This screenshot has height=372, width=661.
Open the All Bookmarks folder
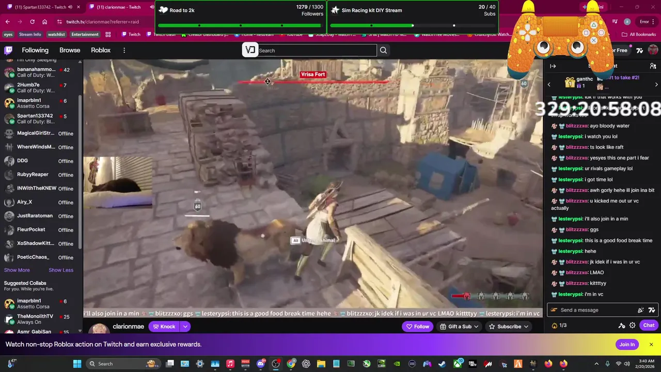639,35
